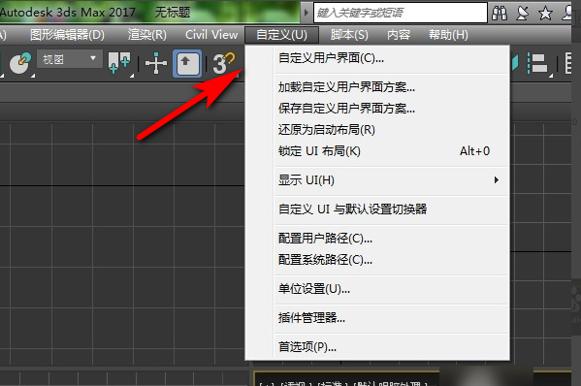Screen dimensions: 581x386
Task: Open the Civil View menu
Action: click(x=211, y=35)
